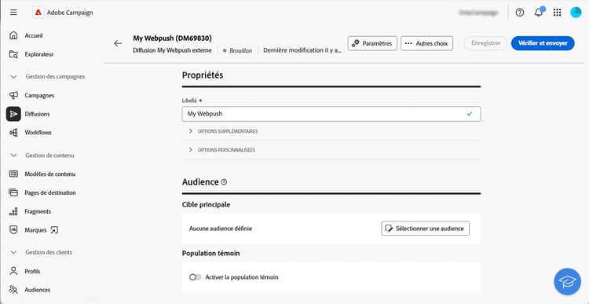589x304 pixels.
Task: Click the external link icon beside Marques
Action: click(x=54, y=230)
